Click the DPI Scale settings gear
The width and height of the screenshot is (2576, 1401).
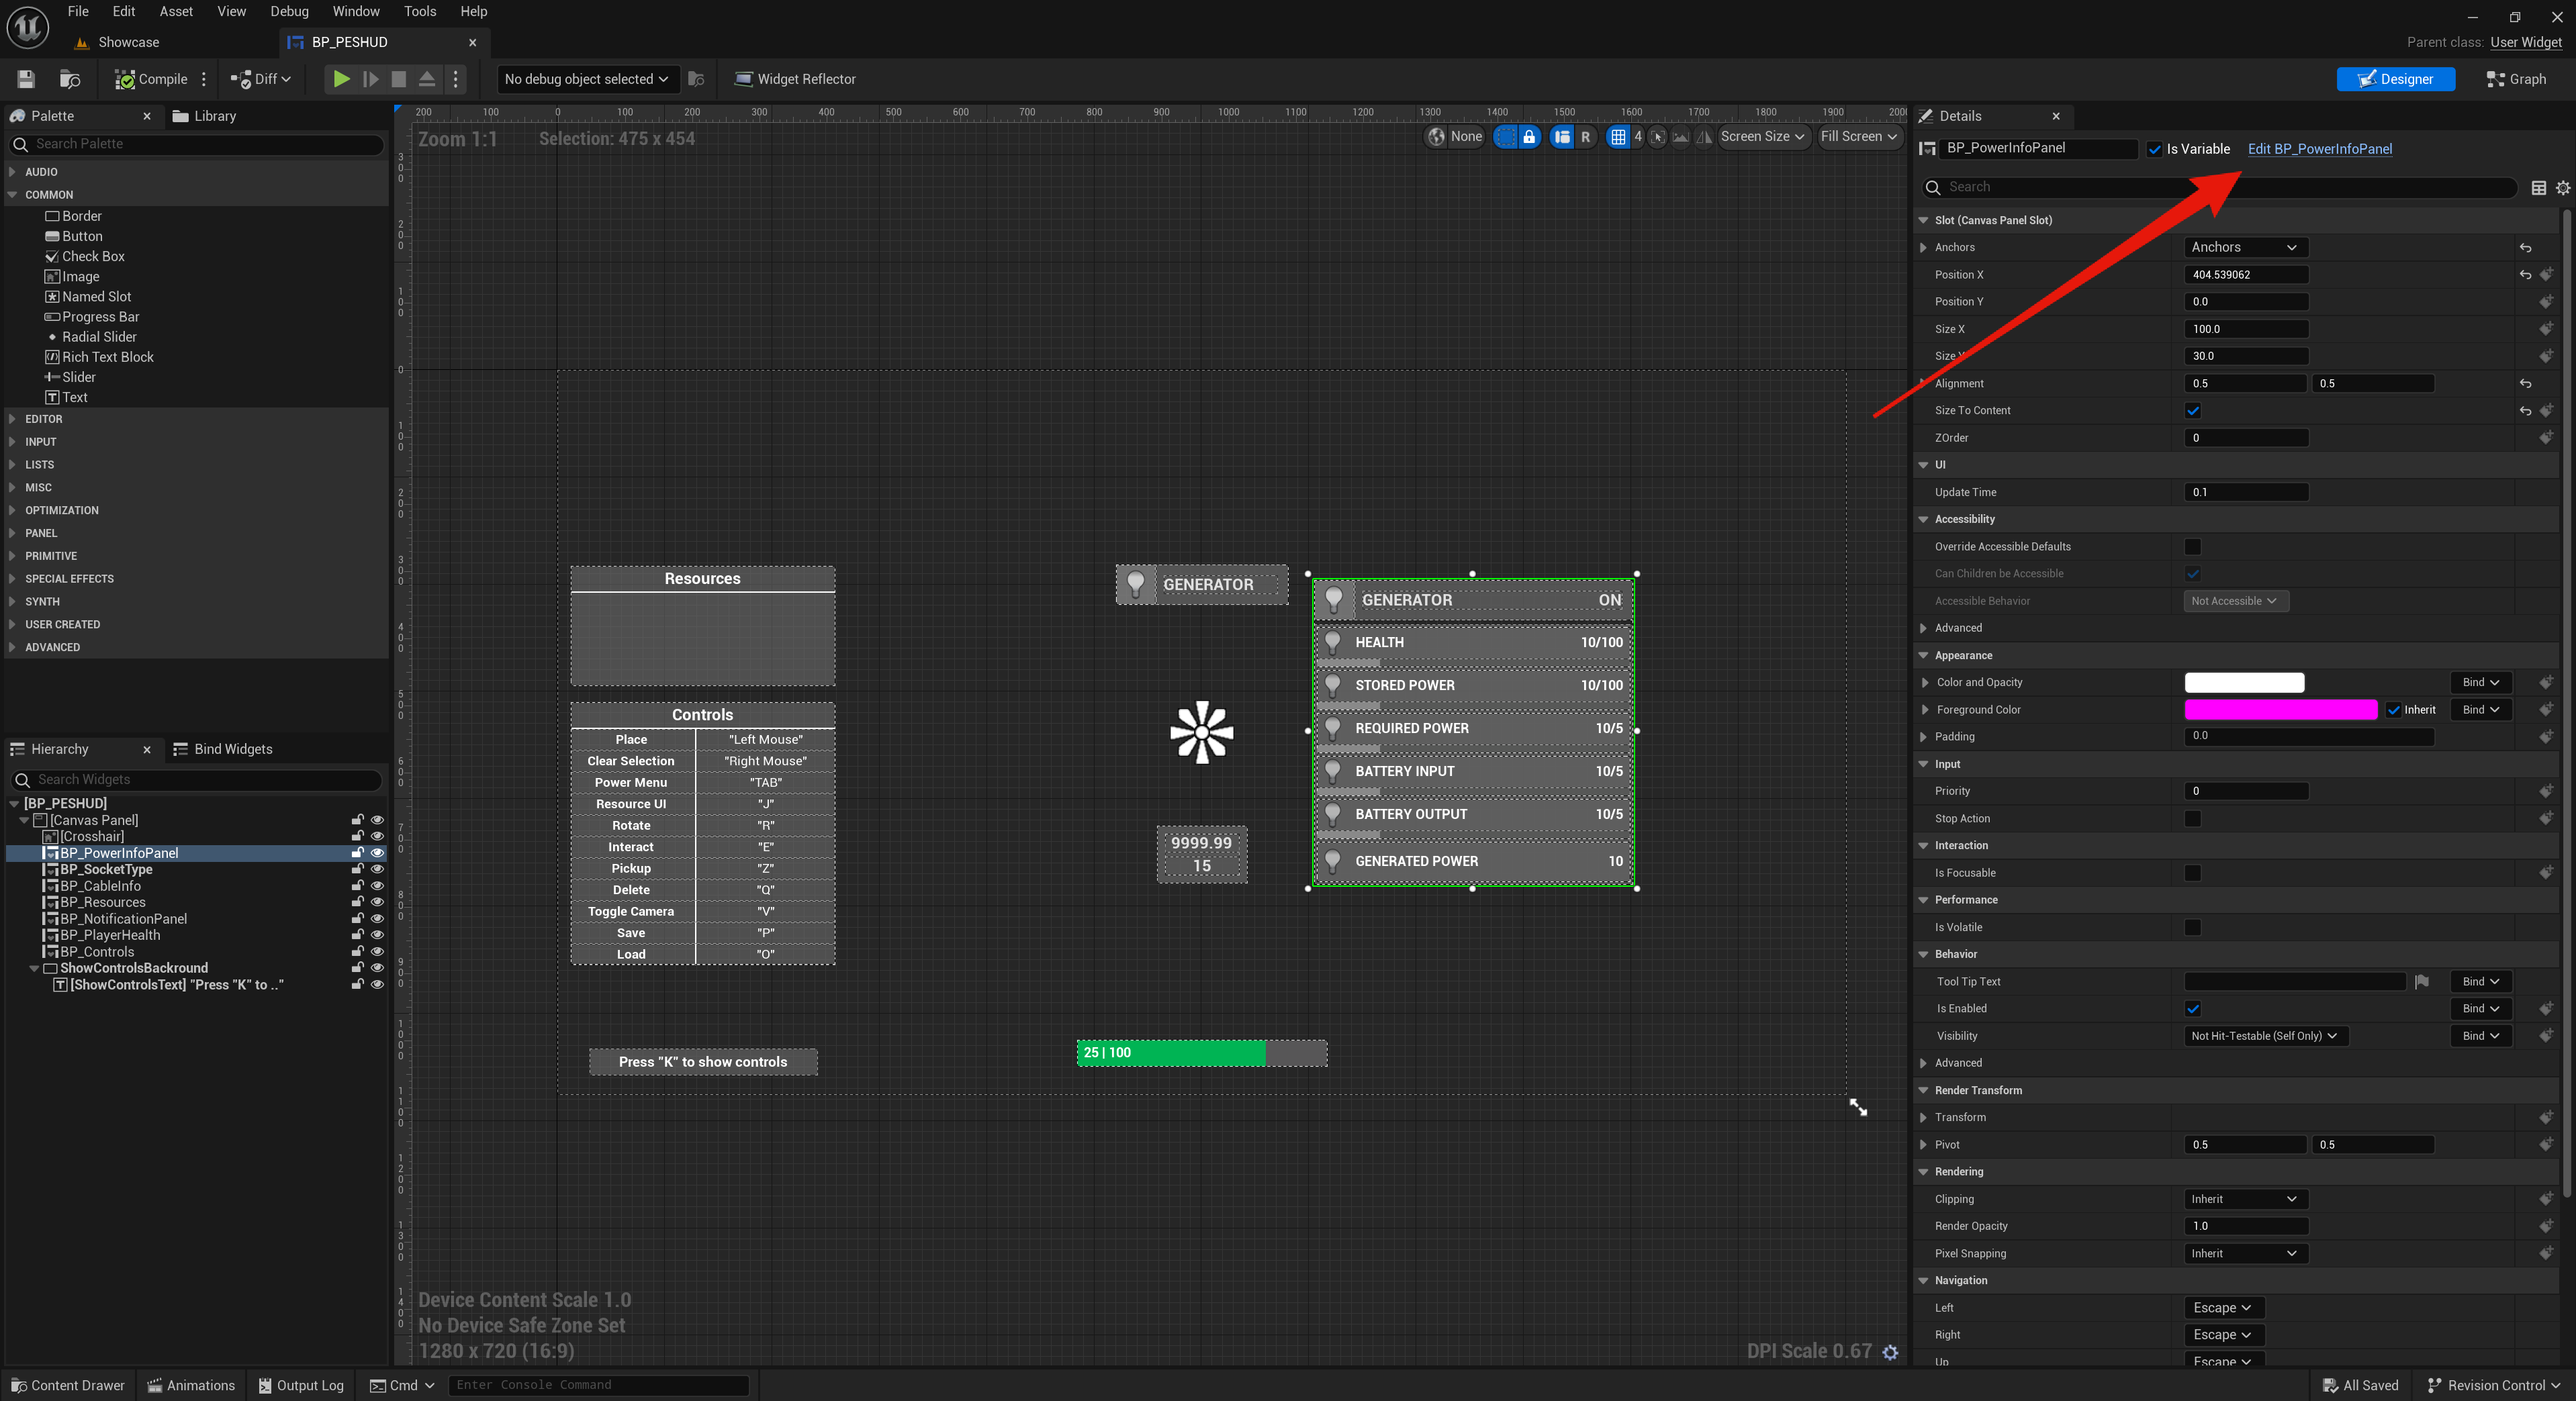1890,1352
